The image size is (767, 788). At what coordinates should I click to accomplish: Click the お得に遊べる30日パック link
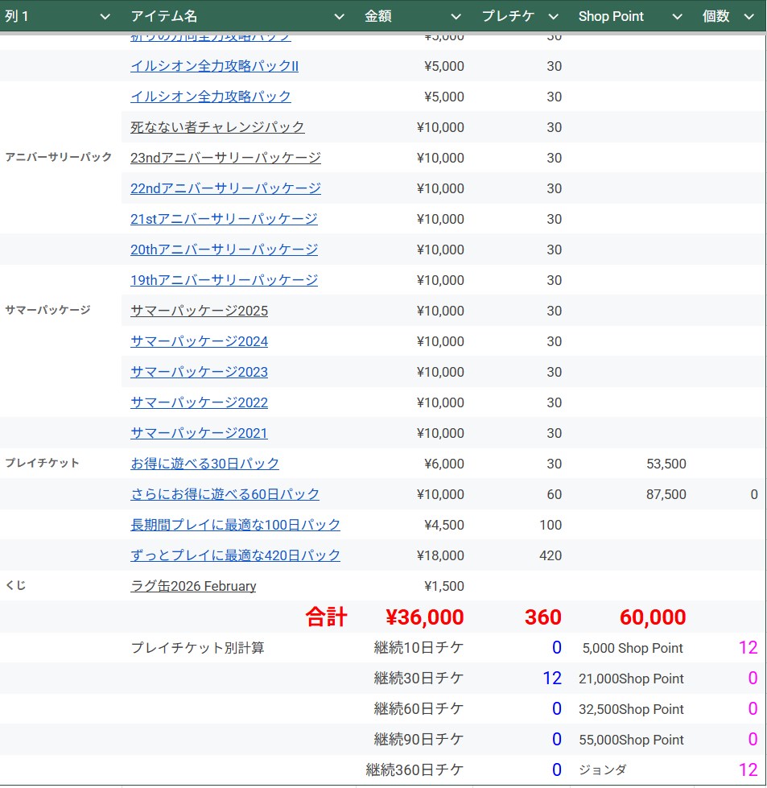pyautogui.click(x=204, y=464)
